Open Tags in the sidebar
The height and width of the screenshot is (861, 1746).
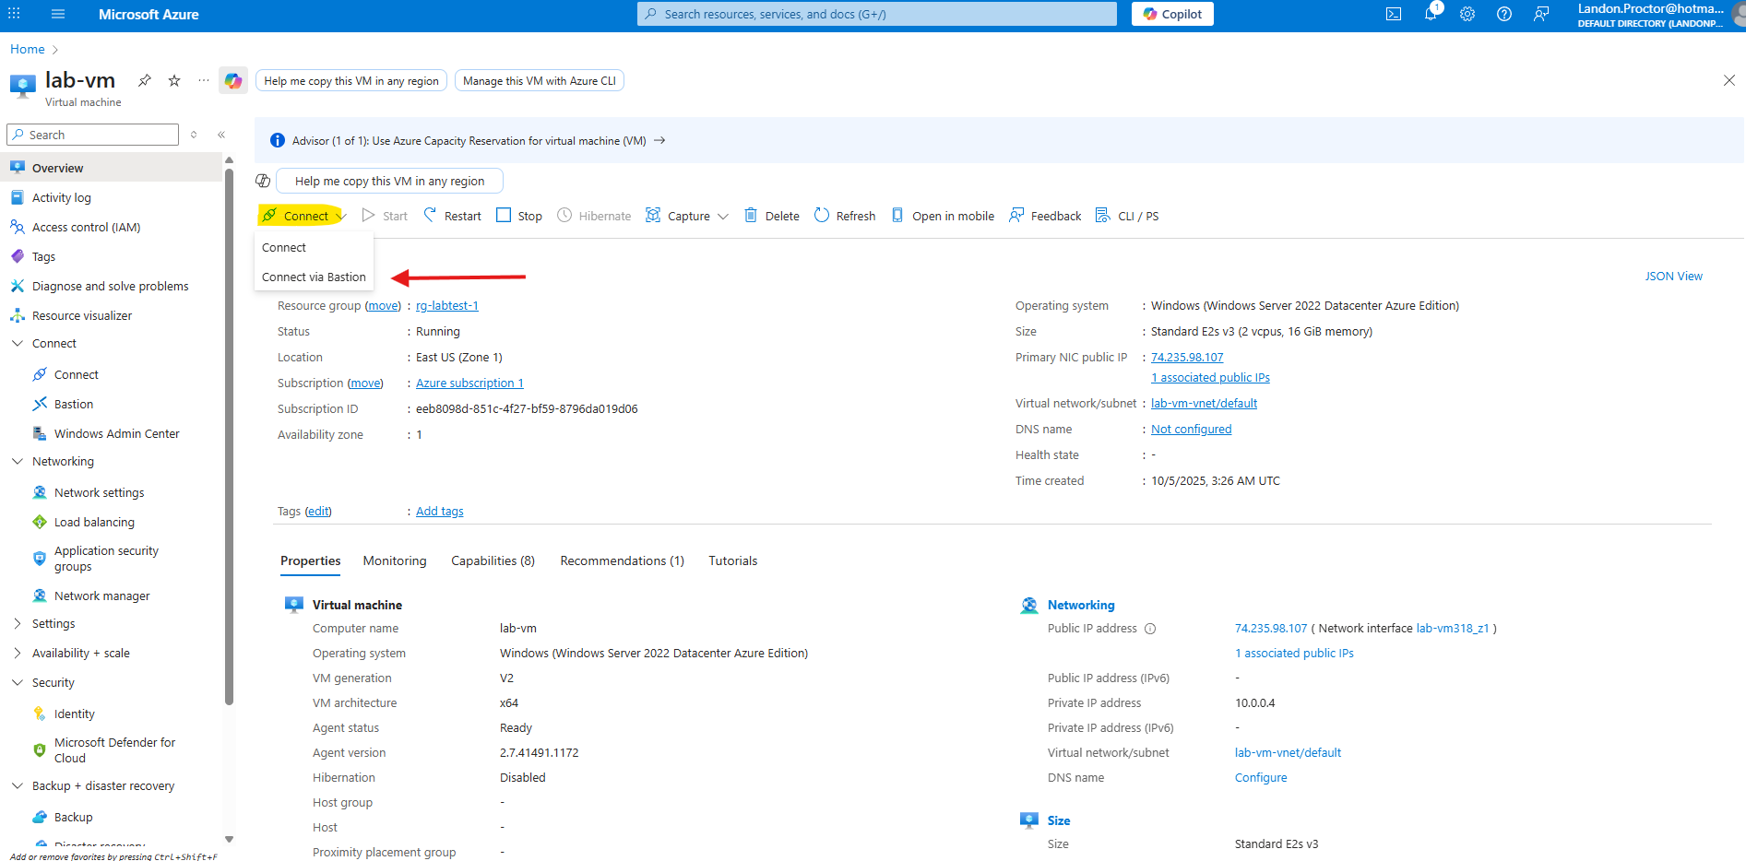(x=43, y=256)
